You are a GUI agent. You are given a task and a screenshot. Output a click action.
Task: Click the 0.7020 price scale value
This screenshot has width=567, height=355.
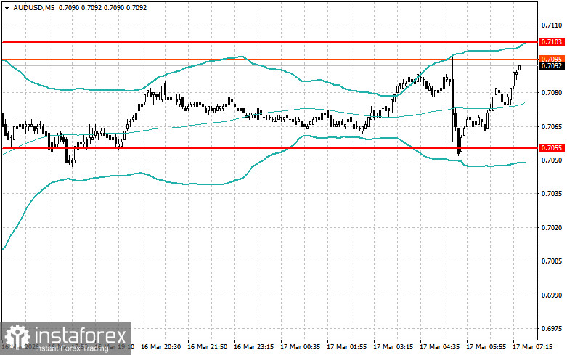[x=552, y=227]
